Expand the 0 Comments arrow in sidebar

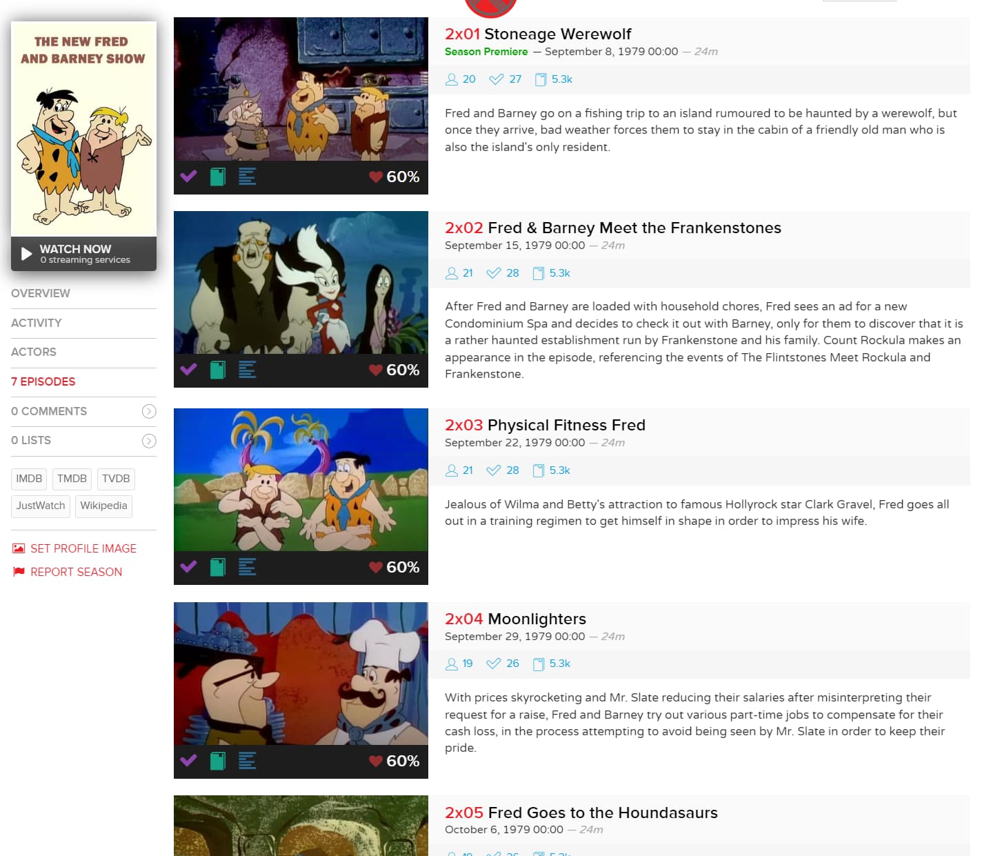coord(149,412)
